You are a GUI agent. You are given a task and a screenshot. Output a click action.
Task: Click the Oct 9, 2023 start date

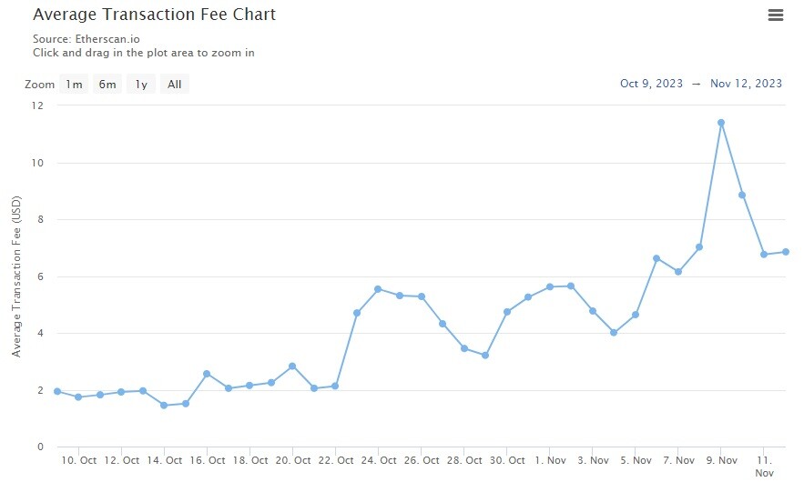coord(651,84)
